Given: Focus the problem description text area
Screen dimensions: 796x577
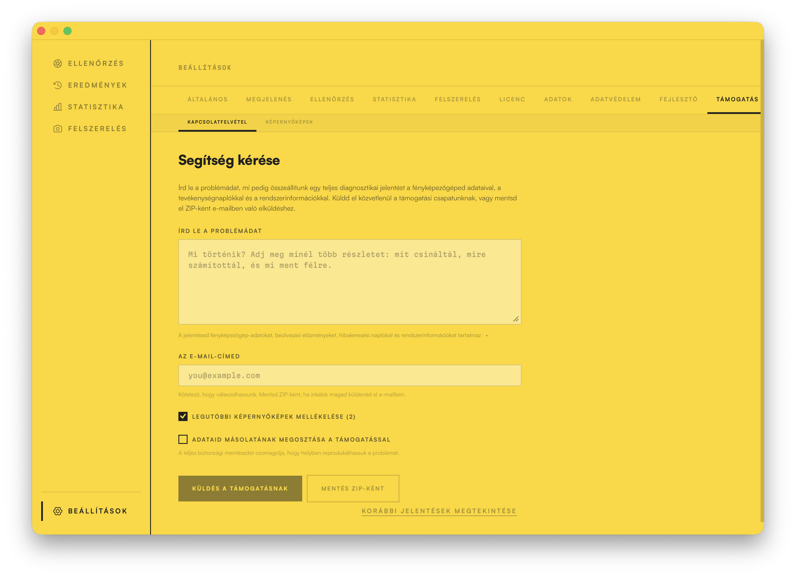Looking at the screenshot, I should click(x=350, y=282).
